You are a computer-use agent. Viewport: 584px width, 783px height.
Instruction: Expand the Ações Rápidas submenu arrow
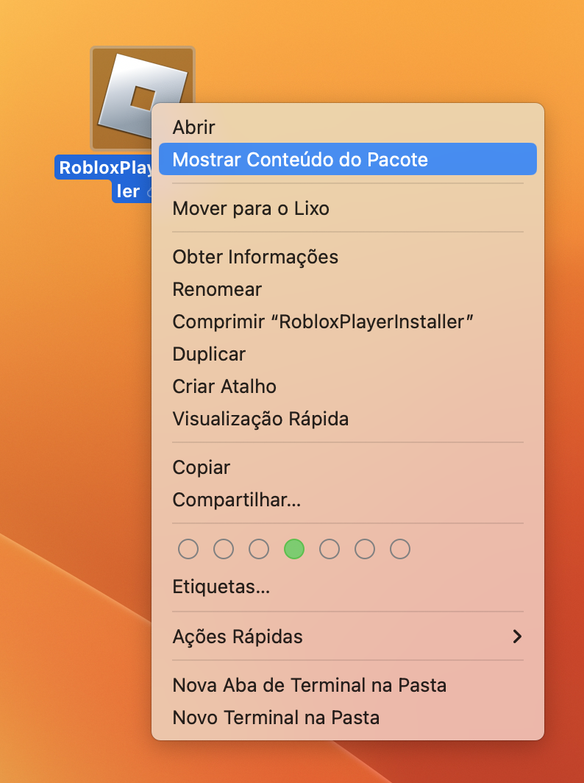[518, 636]
